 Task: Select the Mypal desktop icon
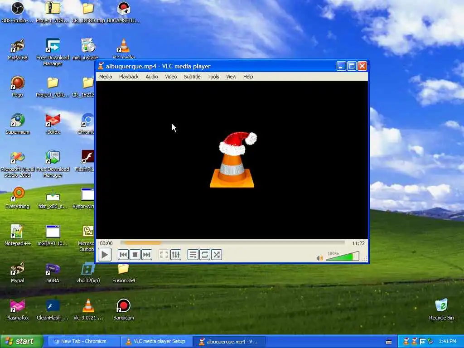tap(18, 272)
